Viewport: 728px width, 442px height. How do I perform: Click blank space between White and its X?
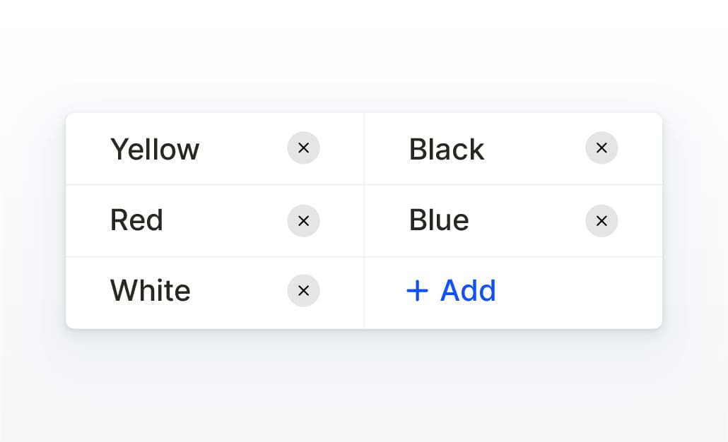pos(239,291)
